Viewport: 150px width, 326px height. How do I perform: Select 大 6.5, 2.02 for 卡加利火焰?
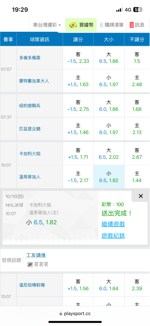coord(109,154)
